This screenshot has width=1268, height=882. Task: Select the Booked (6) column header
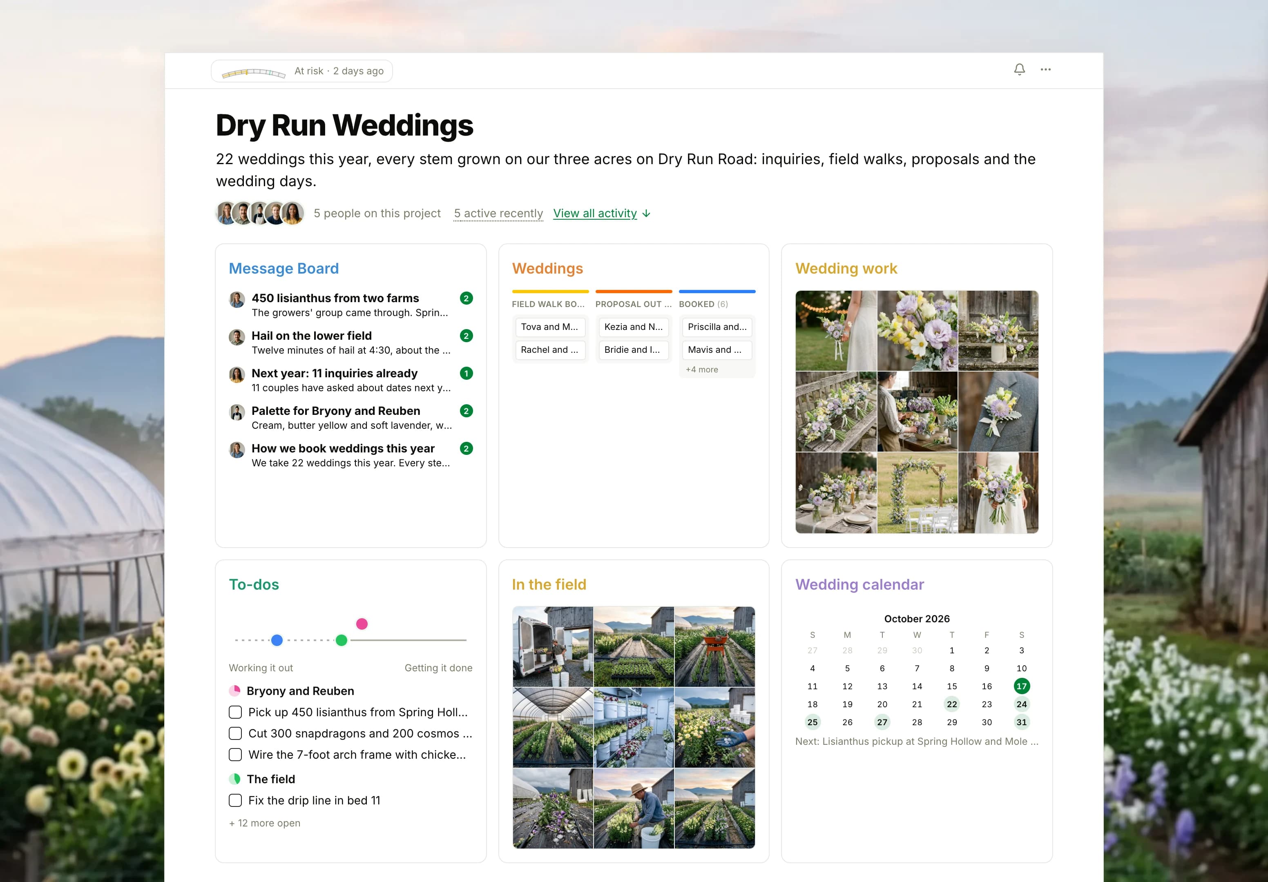(703, 304)
